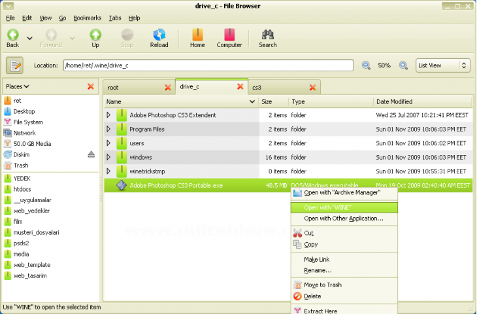Expand the Program Files folder

point(108,130)
